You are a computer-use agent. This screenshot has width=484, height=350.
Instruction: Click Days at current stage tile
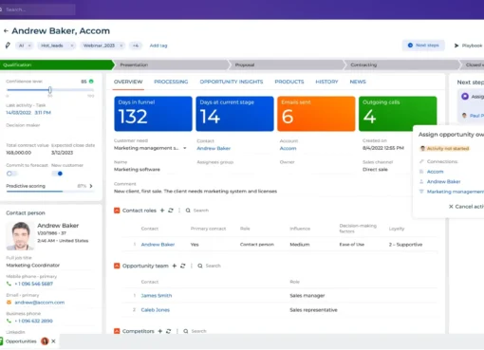click(234, 114)
